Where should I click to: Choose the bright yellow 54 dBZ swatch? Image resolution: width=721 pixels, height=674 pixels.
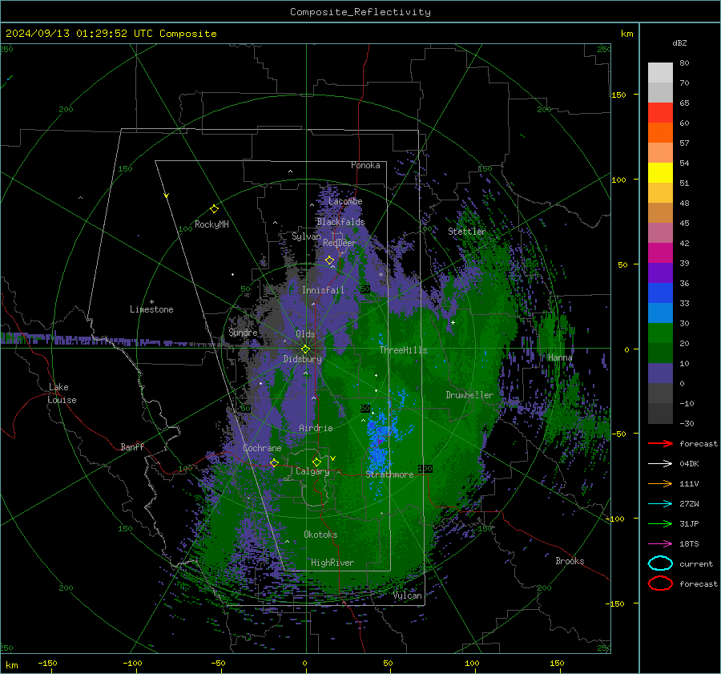[660, 172]
